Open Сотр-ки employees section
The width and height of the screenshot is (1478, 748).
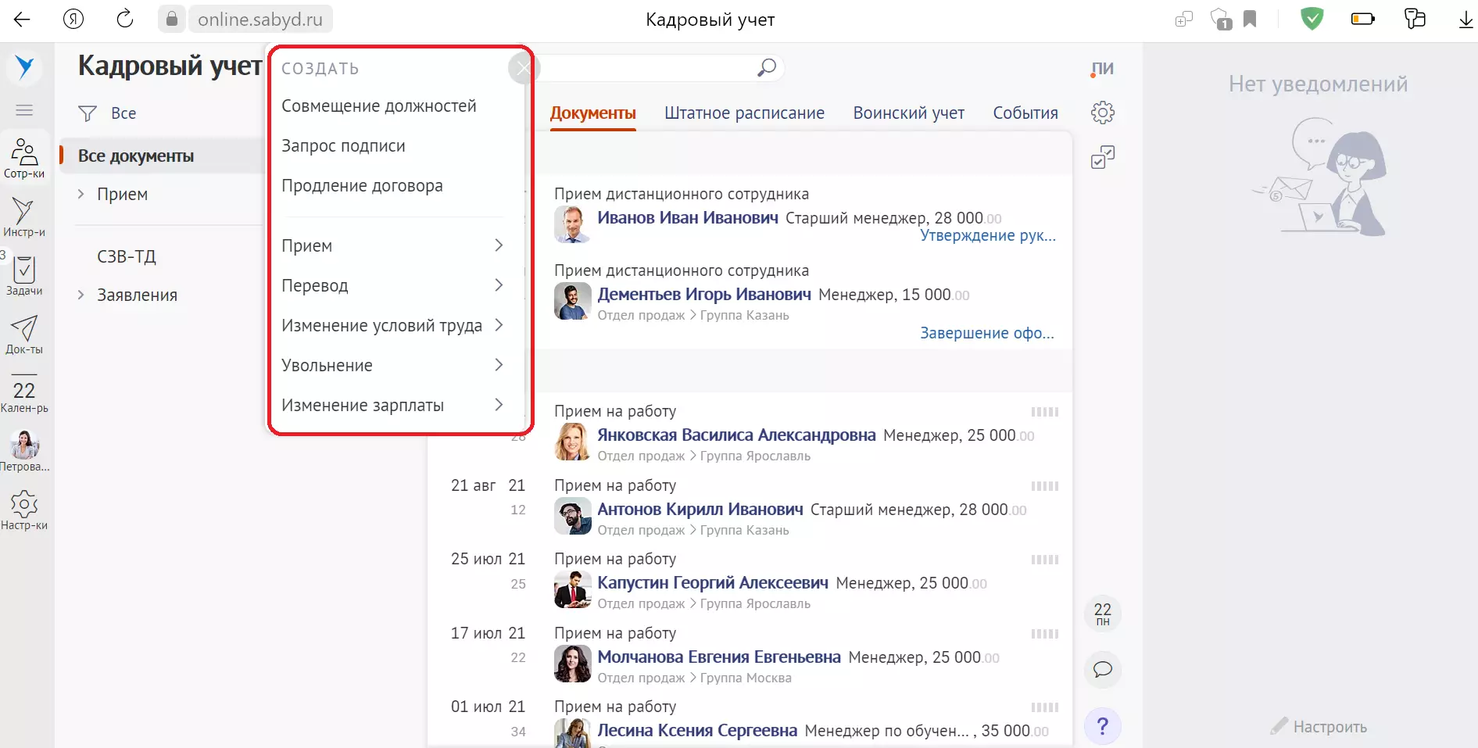[24, 159]
